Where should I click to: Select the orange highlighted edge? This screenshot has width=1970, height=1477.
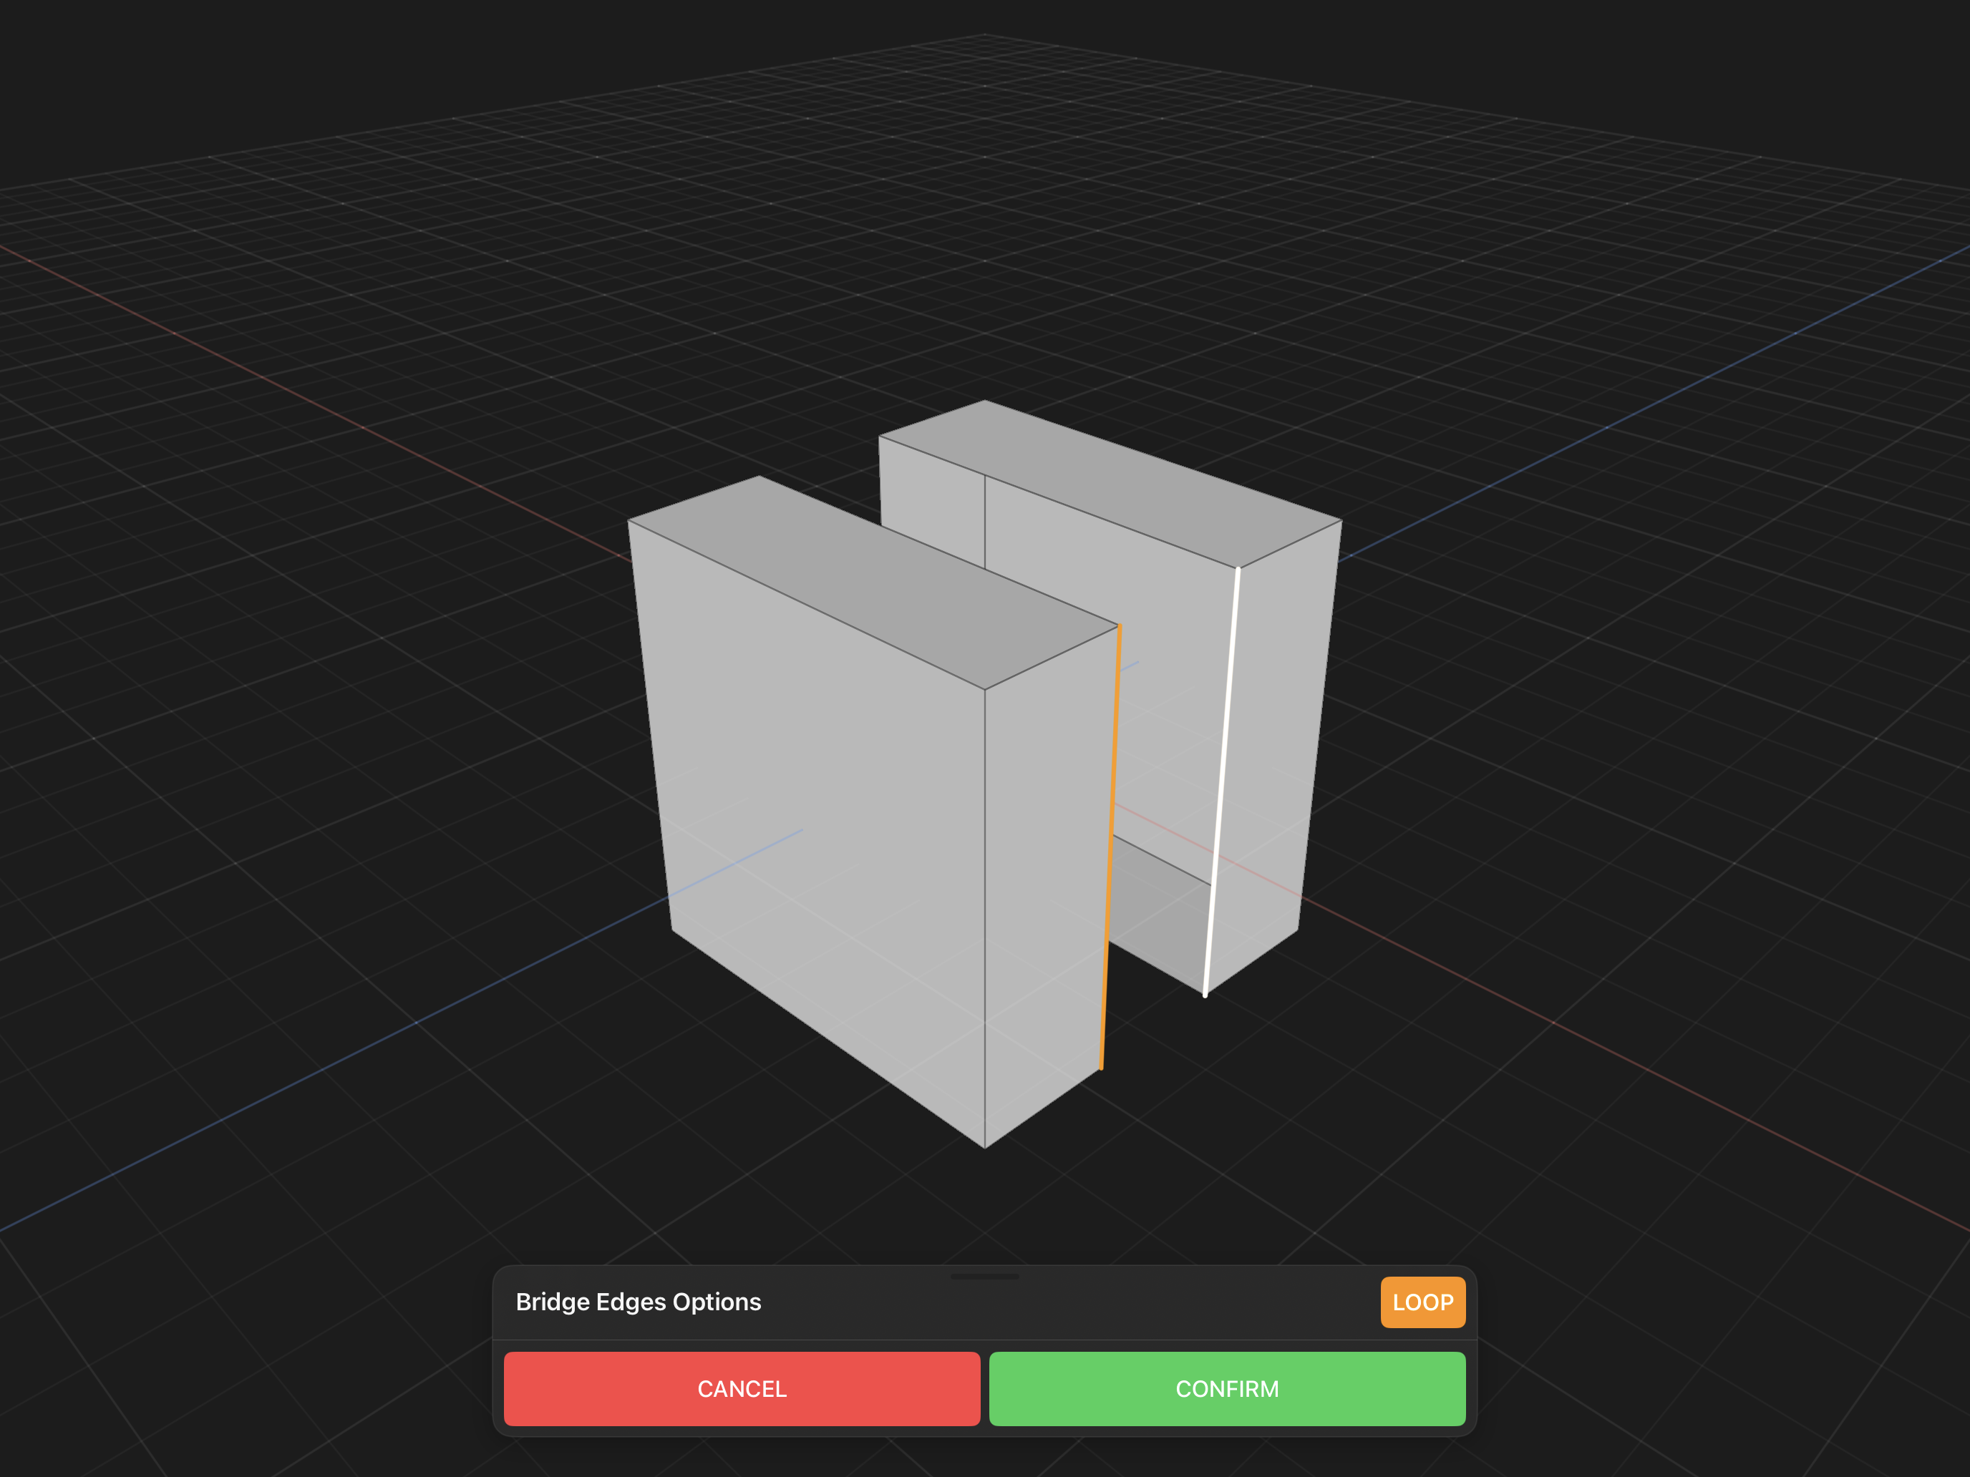click(x=1110, y=847)
